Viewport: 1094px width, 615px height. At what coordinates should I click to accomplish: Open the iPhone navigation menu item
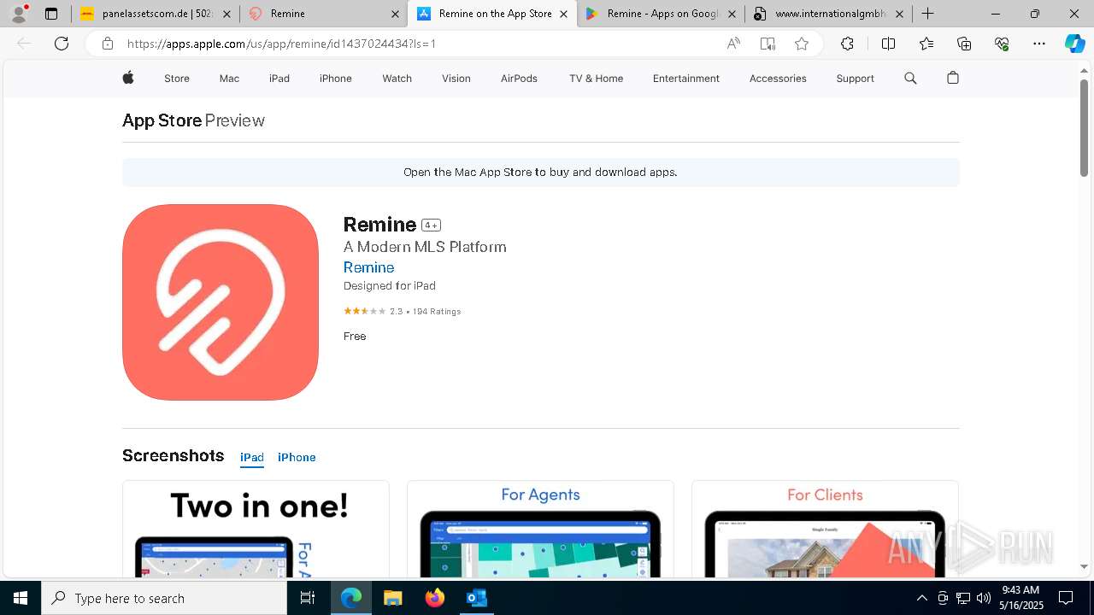pos(336,78)
